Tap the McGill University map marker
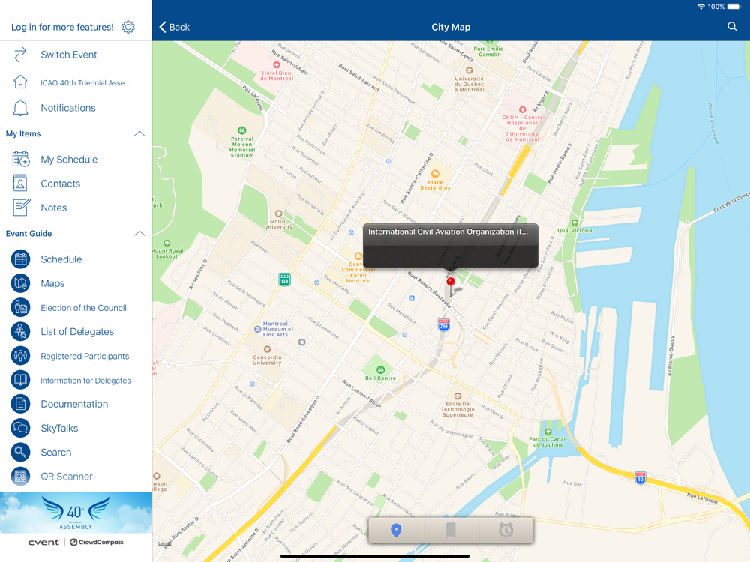Screen dimensions: 750x562 click(x=278, y=214)
